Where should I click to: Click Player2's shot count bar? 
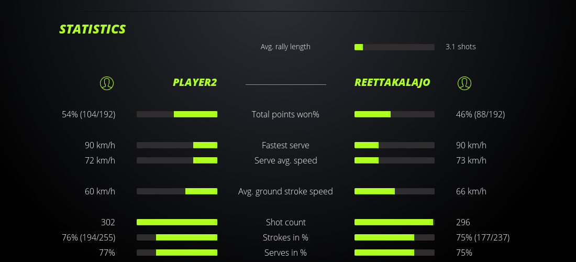(177, 222)
